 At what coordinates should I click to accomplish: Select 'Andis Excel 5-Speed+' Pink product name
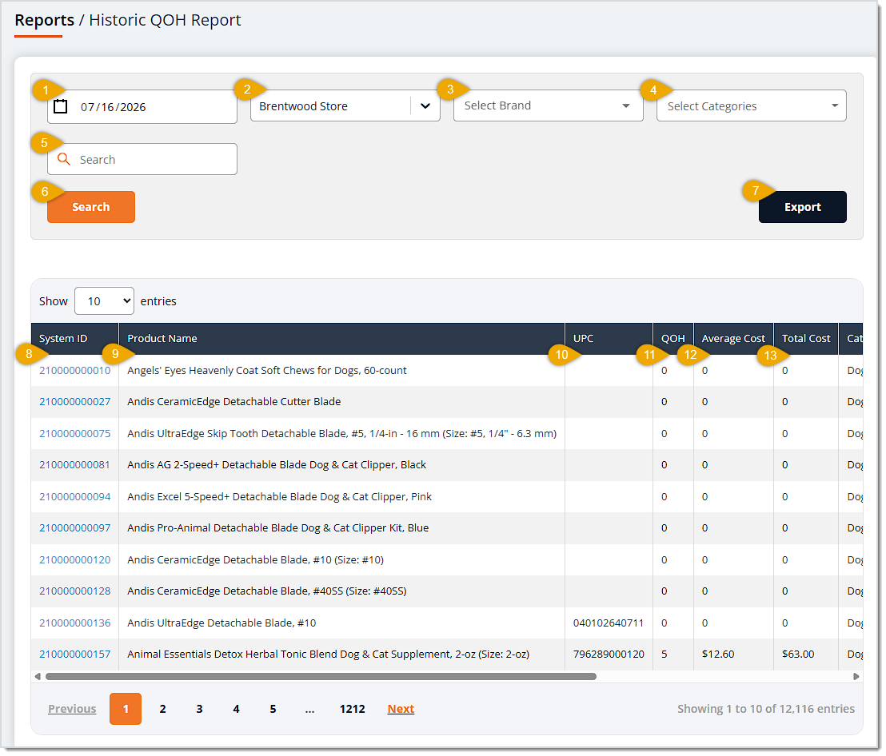pyautogui.click(x=280, y=498)
